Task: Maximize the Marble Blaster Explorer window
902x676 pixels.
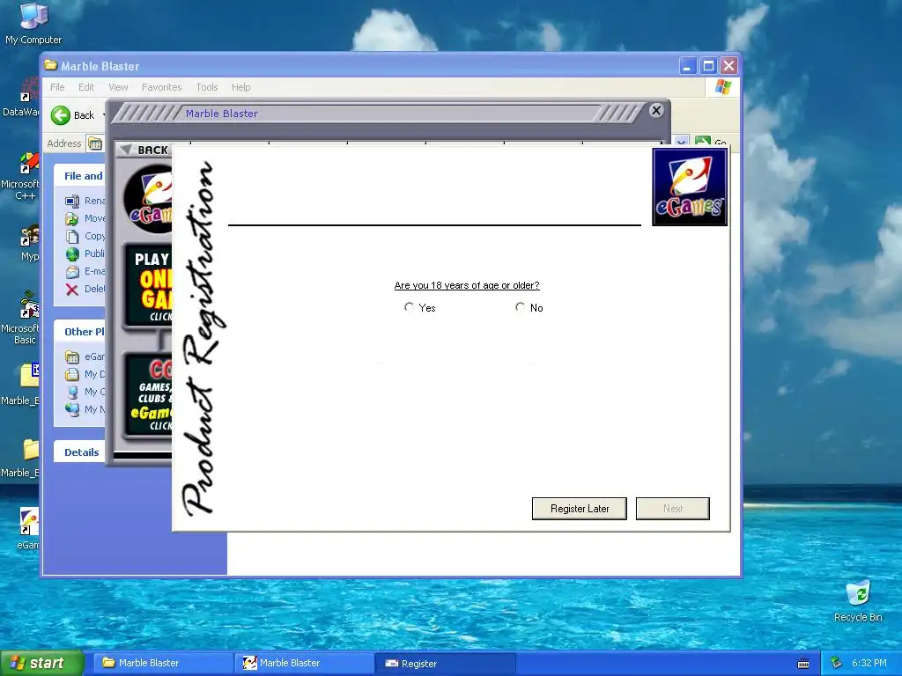Action: [x=708, y=66]
